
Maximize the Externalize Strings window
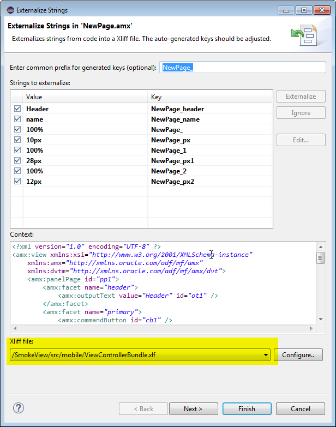click(304, 10)
